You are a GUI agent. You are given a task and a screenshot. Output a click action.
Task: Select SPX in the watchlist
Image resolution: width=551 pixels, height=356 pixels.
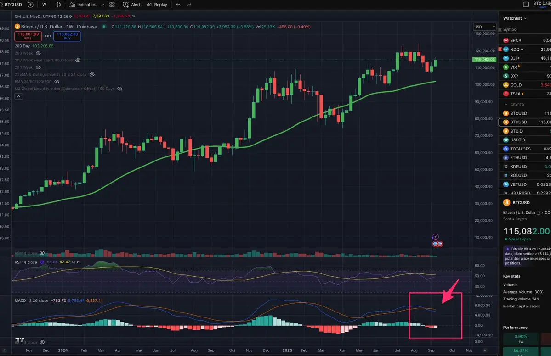point(525,40)
